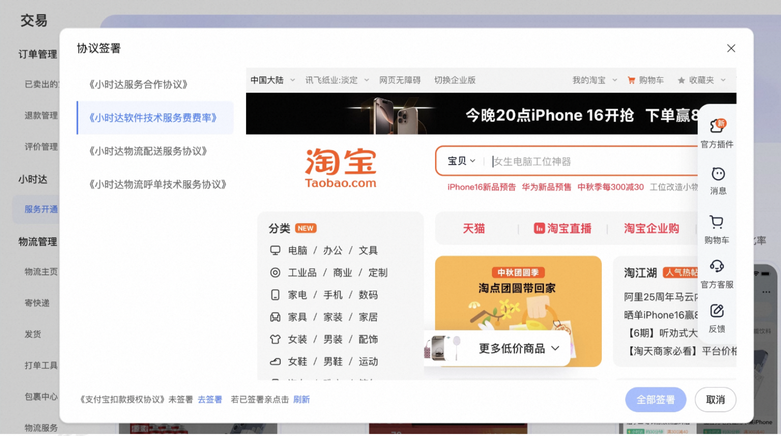Click the 运动 category text

[368, 362]
